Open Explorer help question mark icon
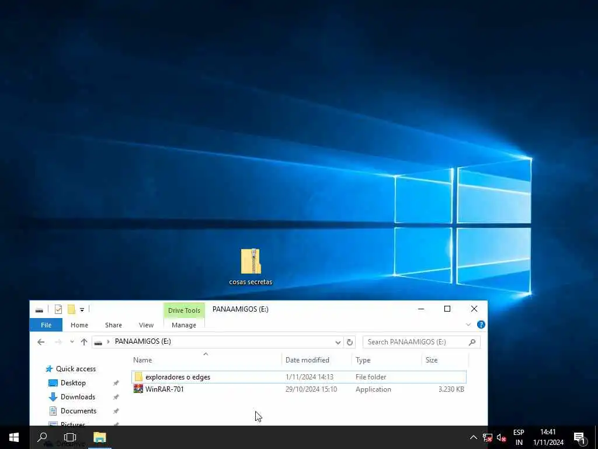This screenshot has height=449, width=598. [481, 324]
